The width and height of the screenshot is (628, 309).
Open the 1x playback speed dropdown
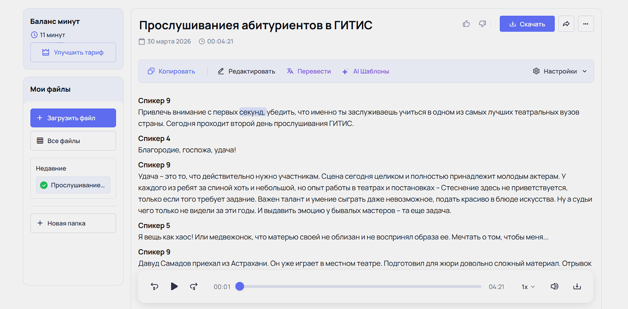(x=528, y=287)
